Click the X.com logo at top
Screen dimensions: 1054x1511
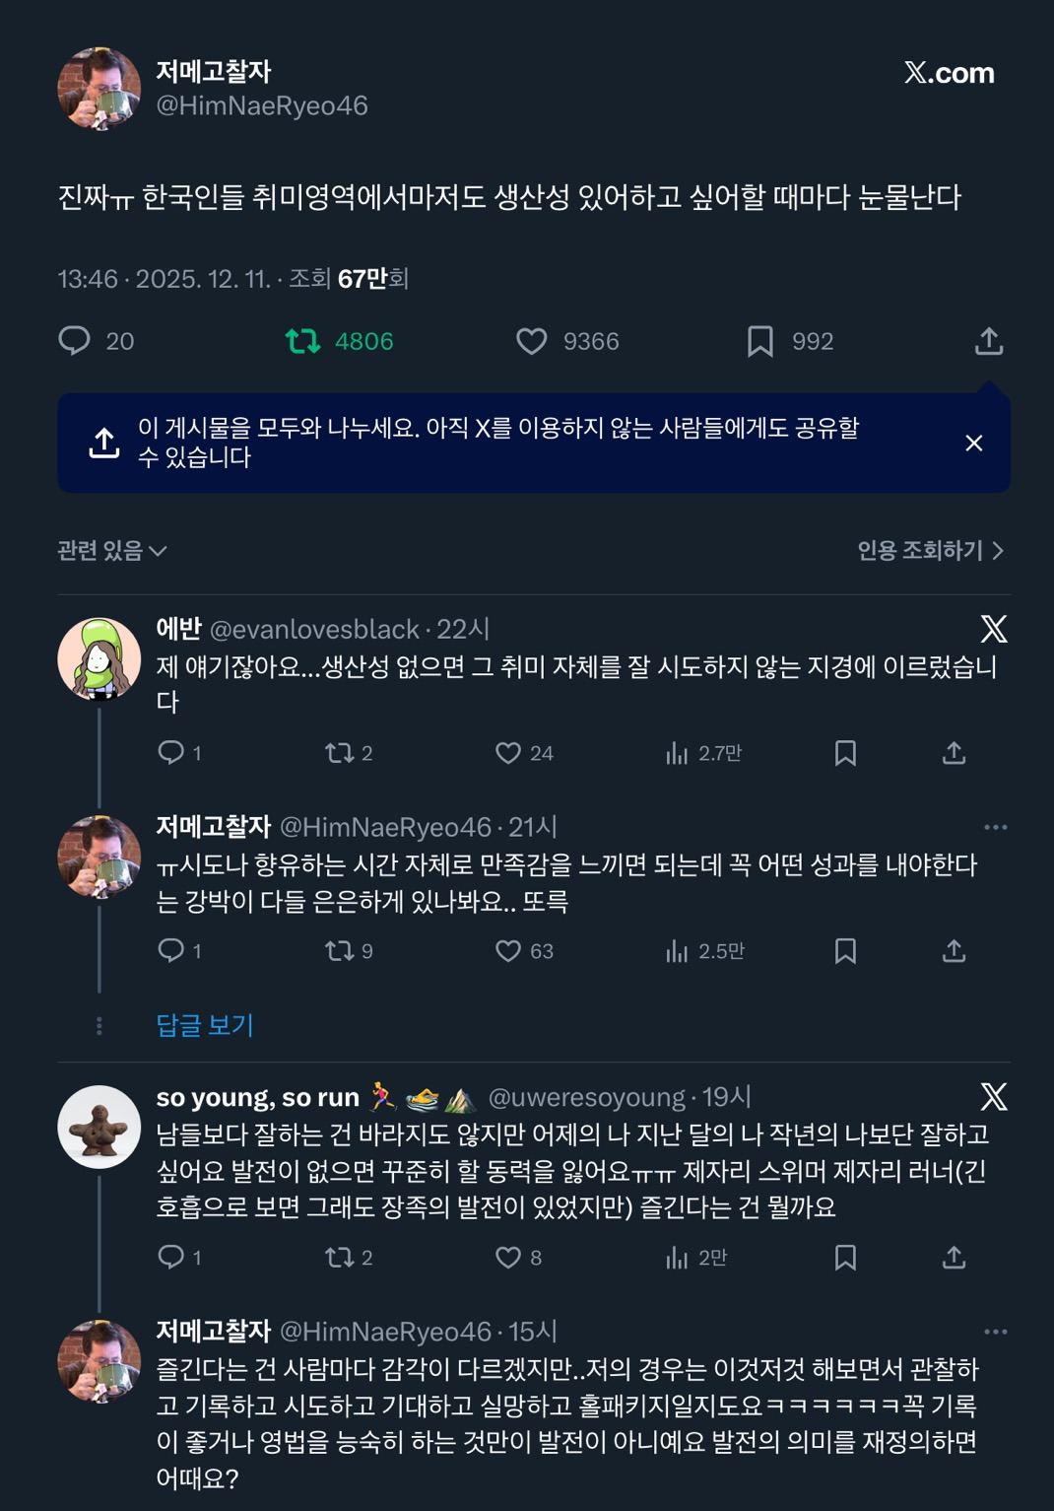tap(949, 73)
